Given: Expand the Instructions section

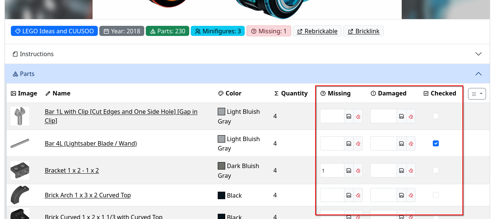Looking at the screenshot, I should click(478, 54).
